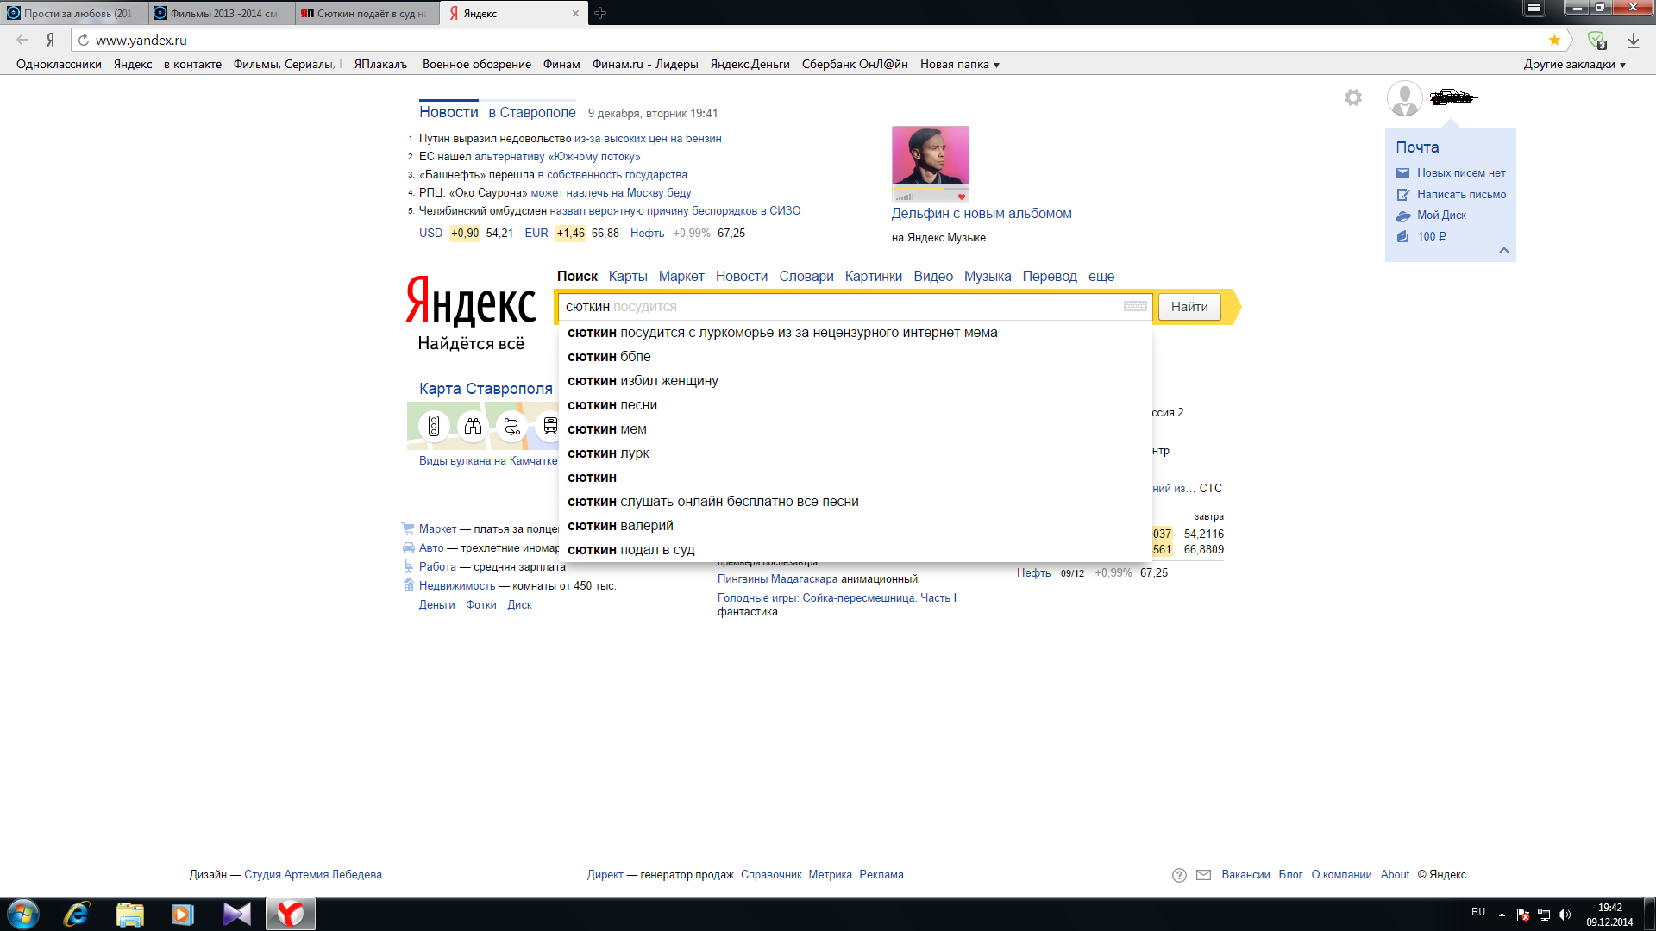
Task: Open the Карта Ставрополя link
Action: (486, 389)
